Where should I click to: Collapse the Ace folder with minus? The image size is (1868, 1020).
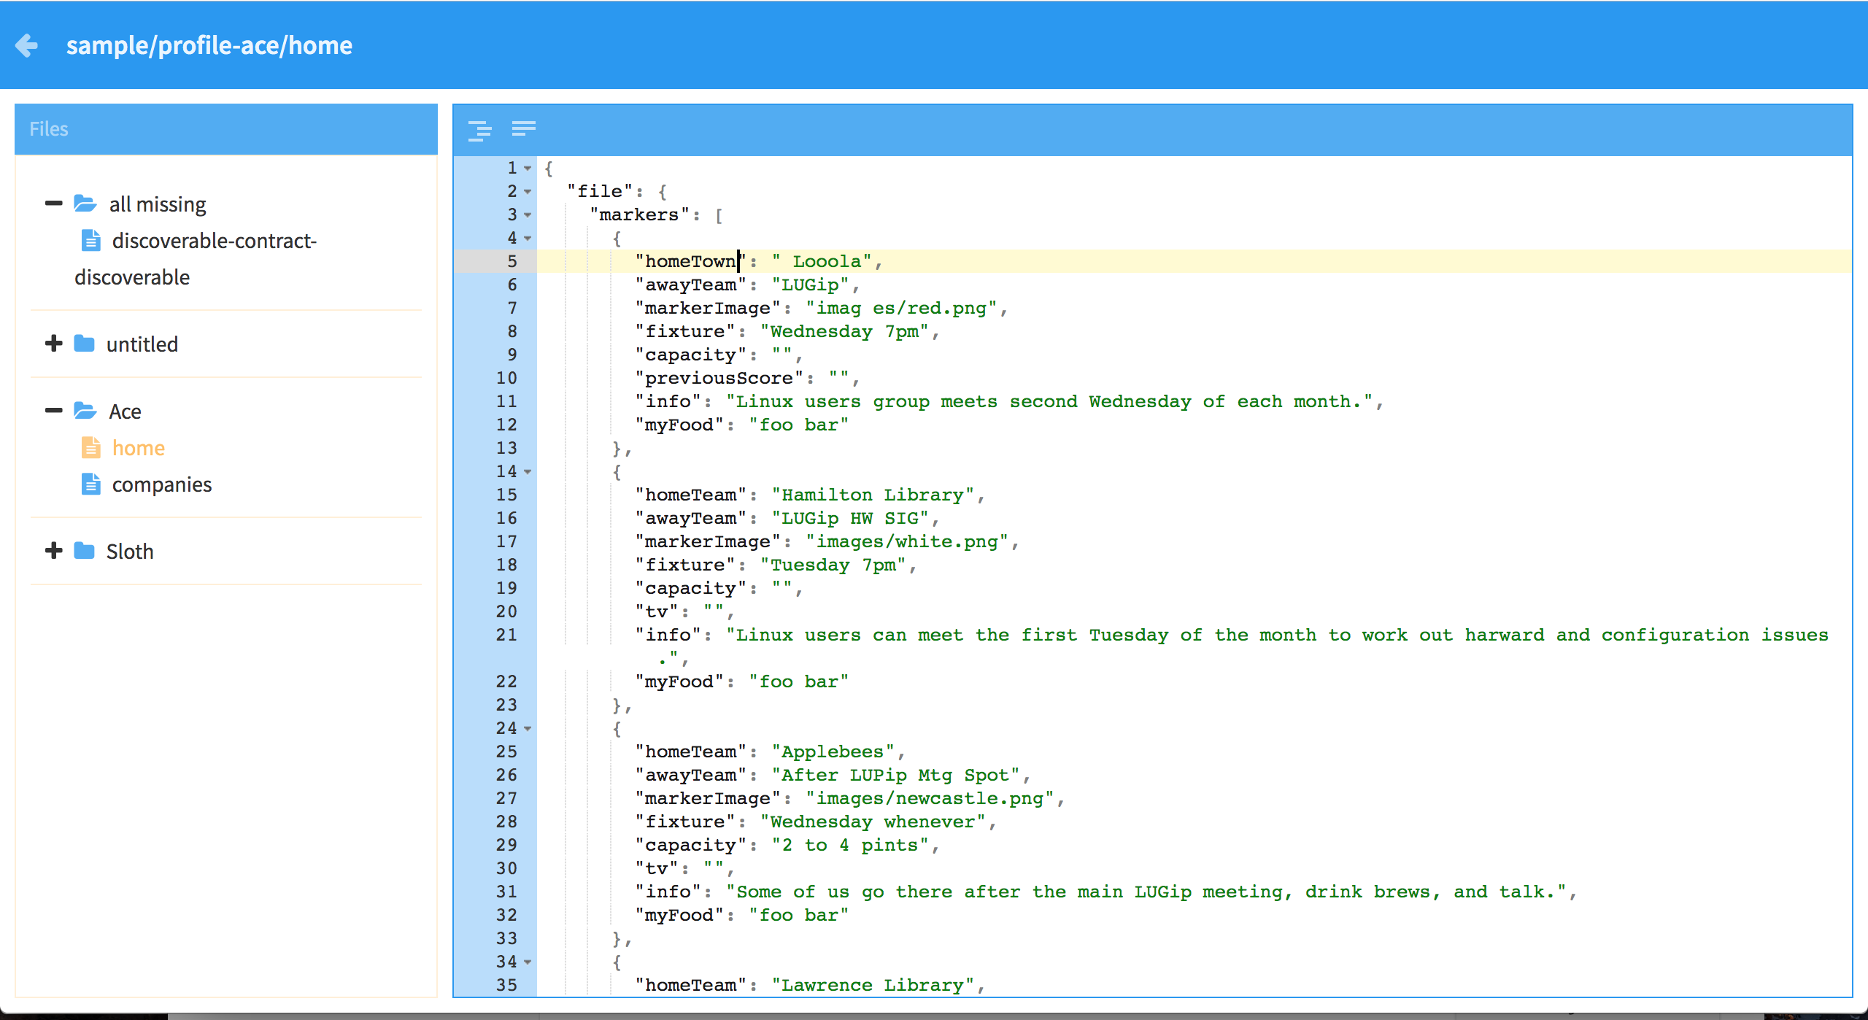pos(54,411)
